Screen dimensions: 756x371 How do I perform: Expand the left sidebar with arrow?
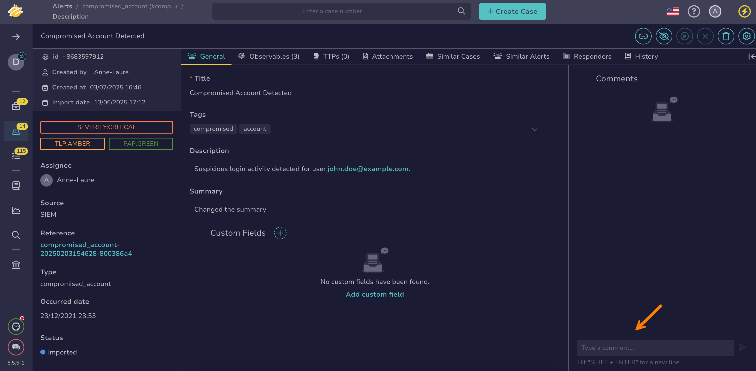click(16, 37)
